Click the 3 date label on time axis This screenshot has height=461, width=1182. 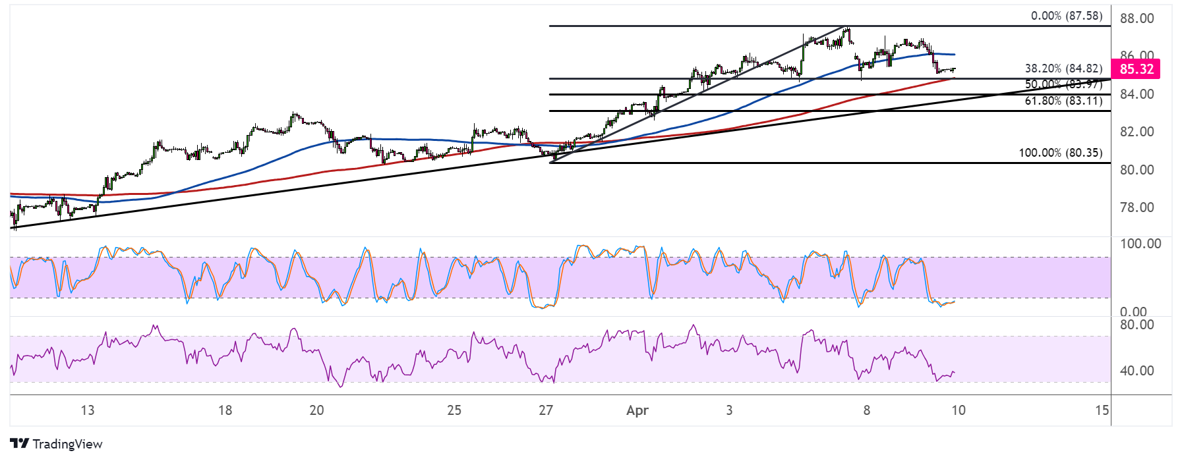pyautogui.click(x=729, y=410)
